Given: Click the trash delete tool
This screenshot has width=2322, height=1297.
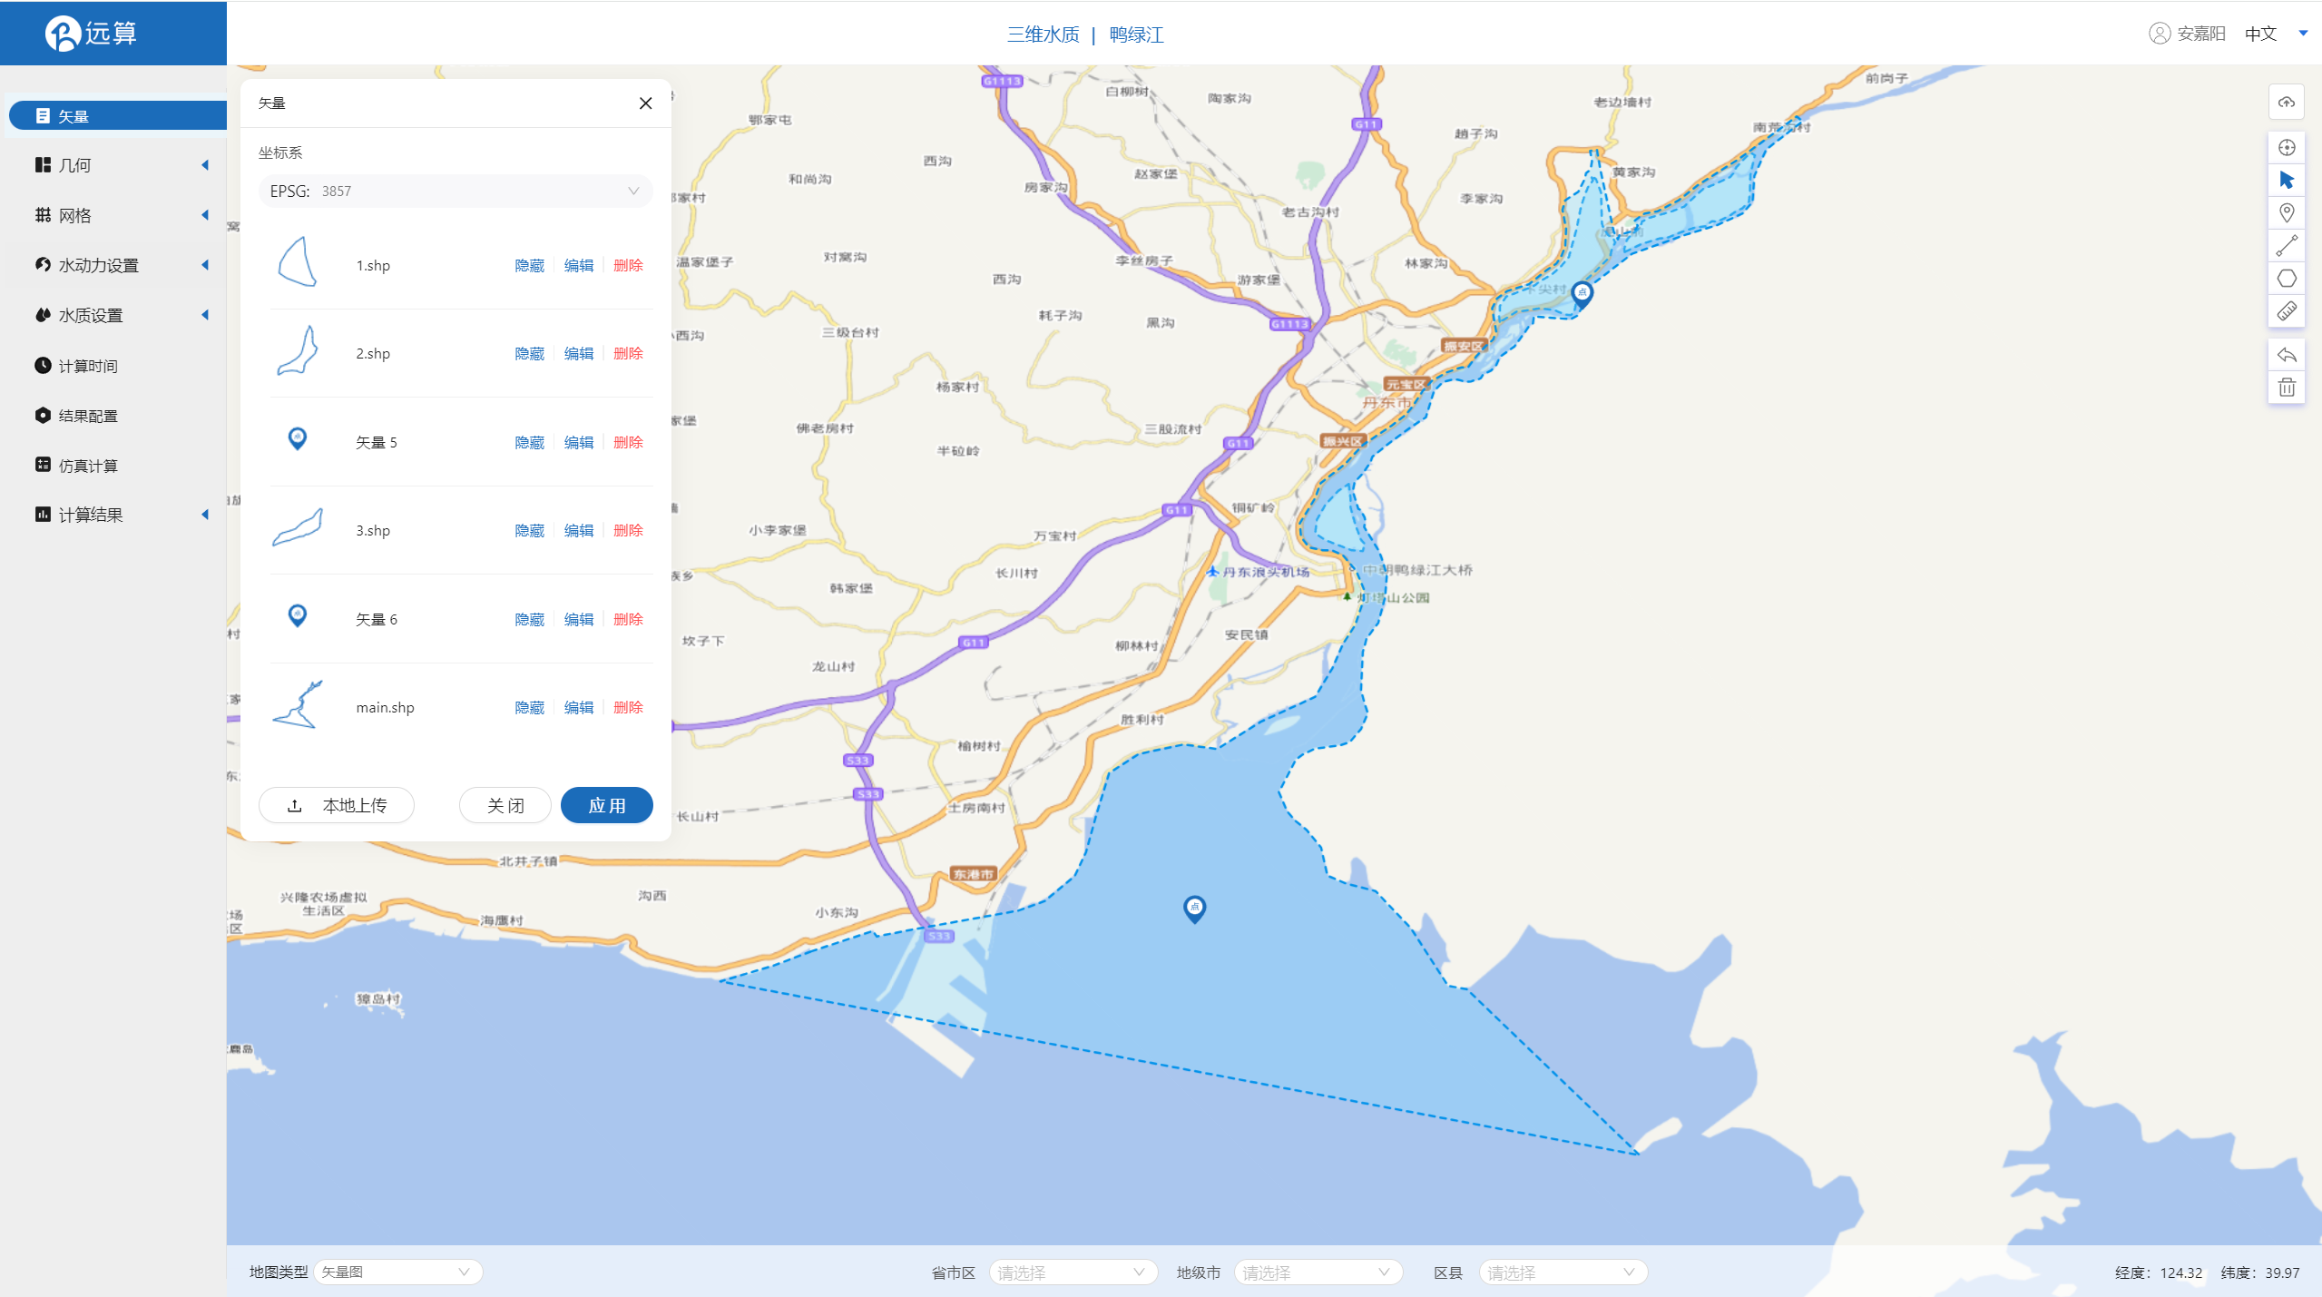Looking at the screenshot, I should tap(2286, 388).
